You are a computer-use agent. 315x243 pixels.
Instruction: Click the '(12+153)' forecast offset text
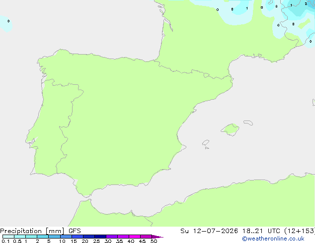pyautogui.click(x=300, y=231)
